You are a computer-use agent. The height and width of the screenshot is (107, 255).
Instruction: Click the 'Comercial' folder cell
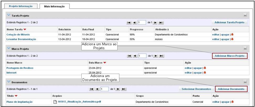[x=198, y=102]
